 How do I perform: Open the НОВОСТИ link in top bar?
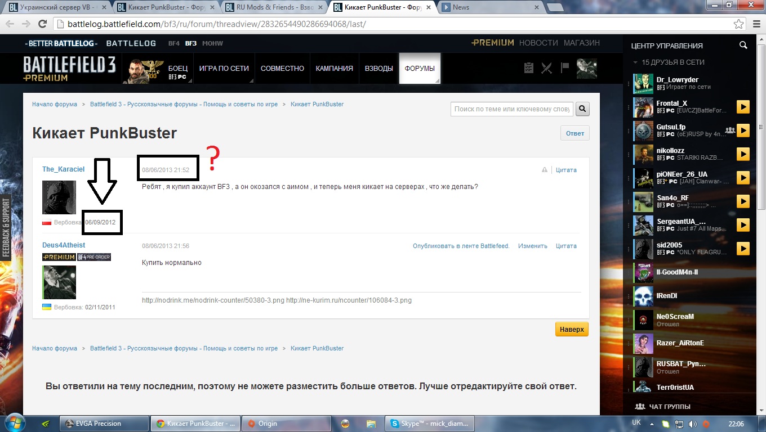(538, 43)
